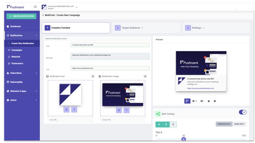
Task: Show the Windows 10 notification preview
Action: [x=195, y=101]
